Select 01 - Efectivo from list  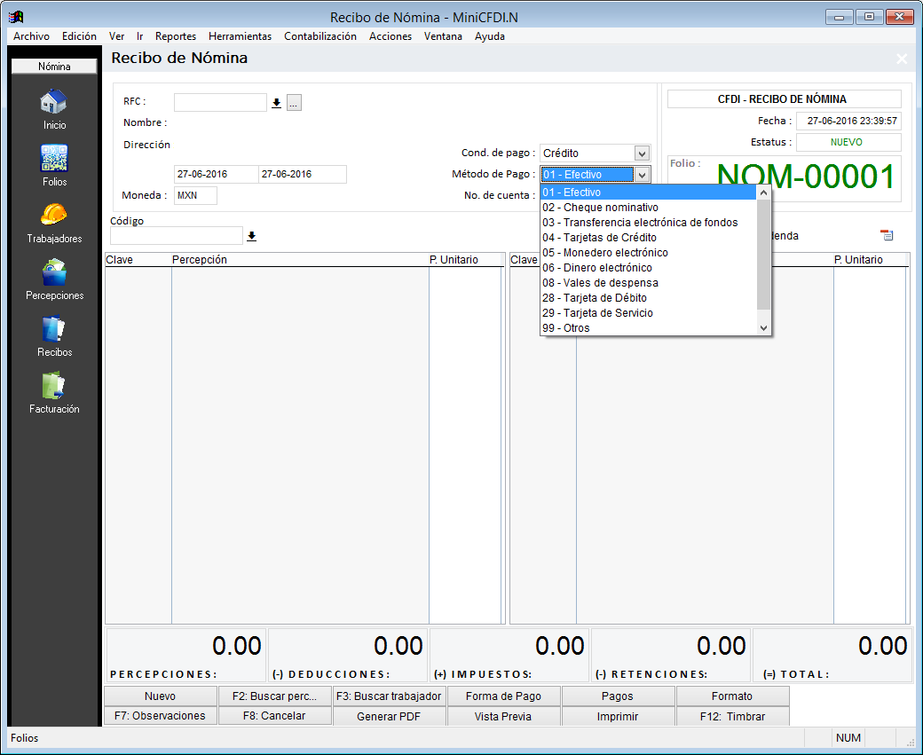click(648, 193)
